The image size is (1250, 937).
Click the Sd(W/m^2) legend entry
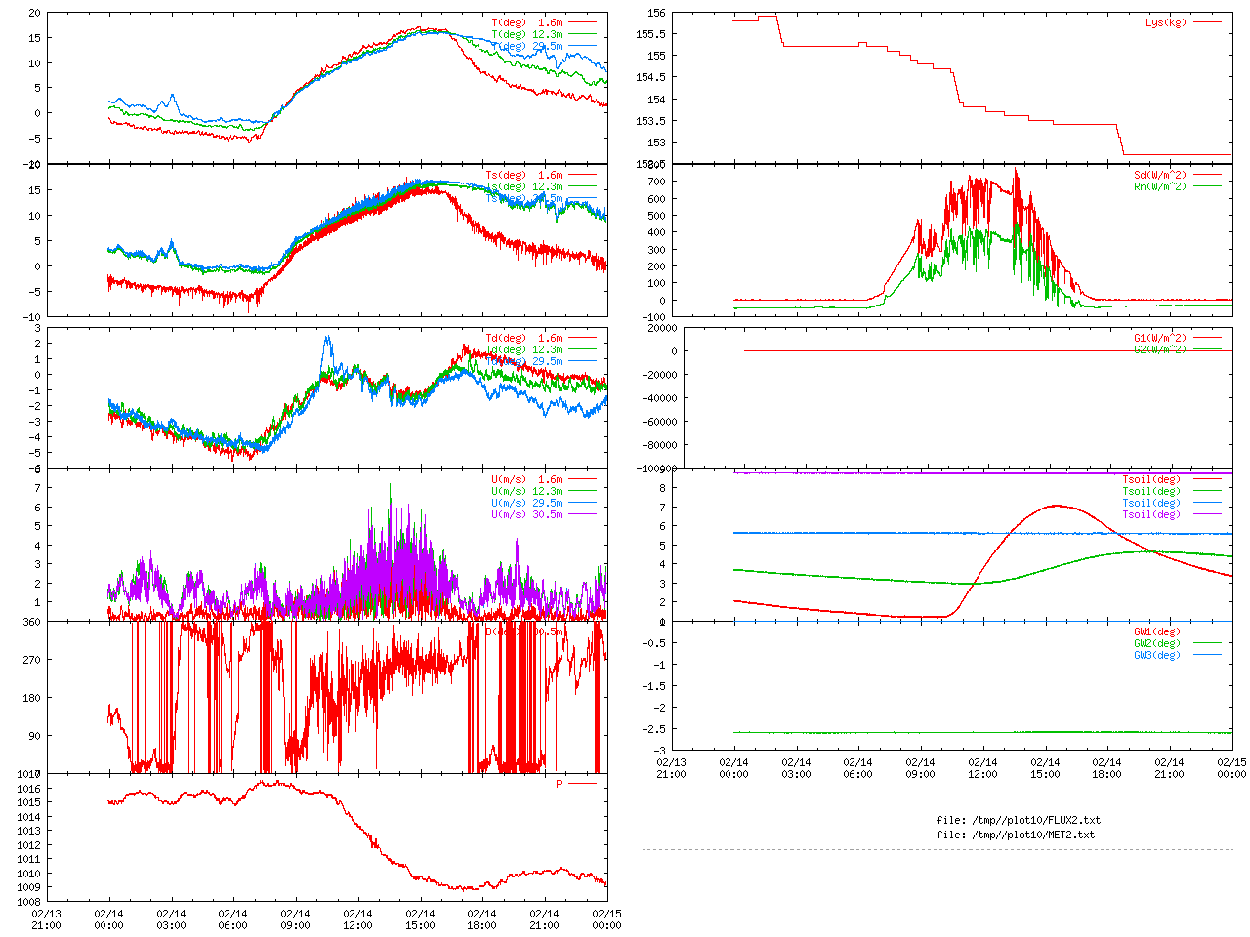click(1160, 176)
